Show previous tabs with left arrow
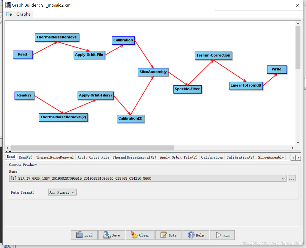 point(293,157)
